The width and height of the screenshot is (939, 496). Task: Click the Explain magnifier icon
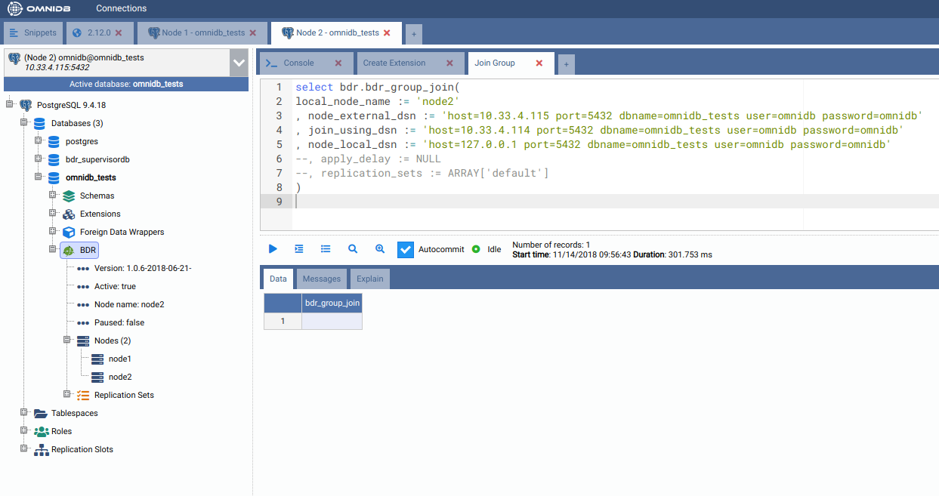[x=353, y=249]
